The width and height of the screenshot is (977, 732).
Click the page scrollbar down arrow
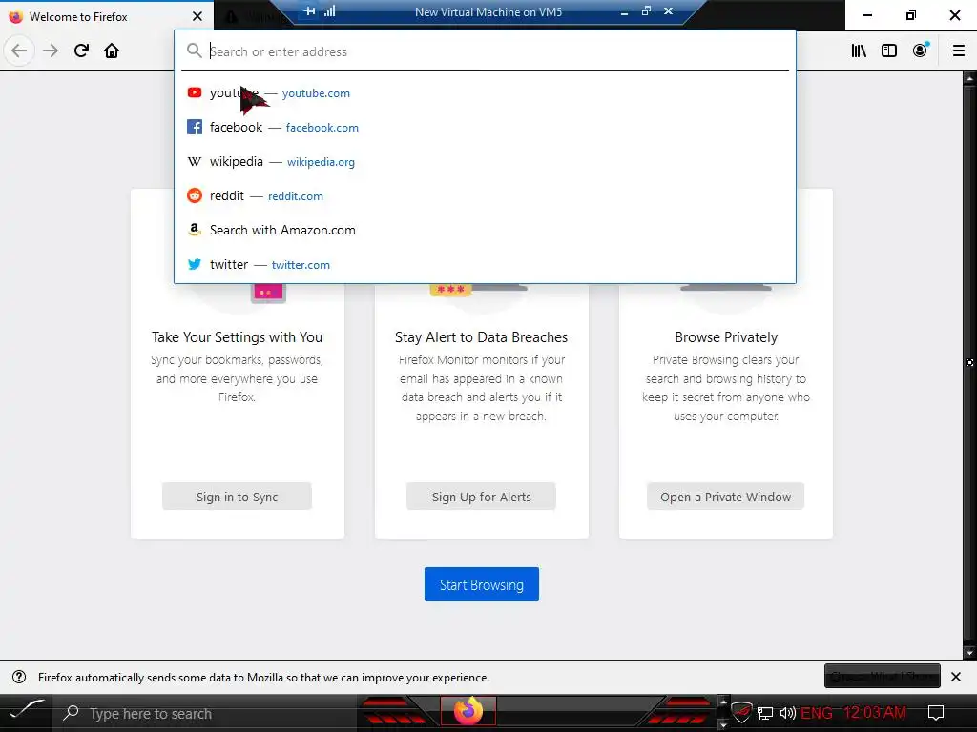pos(969,652)
